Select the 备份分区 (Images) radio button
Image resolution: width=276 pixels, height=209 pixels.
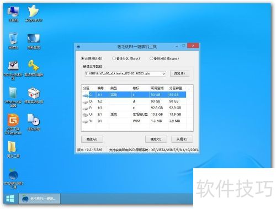tap(151, 58)
